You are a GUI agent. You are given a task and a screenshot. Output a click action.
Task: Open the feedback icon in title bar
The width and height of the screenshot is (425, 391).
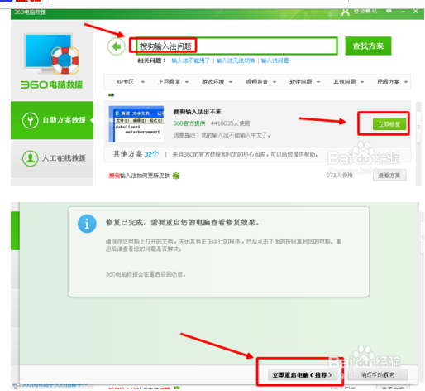click(x=389, y=12)
